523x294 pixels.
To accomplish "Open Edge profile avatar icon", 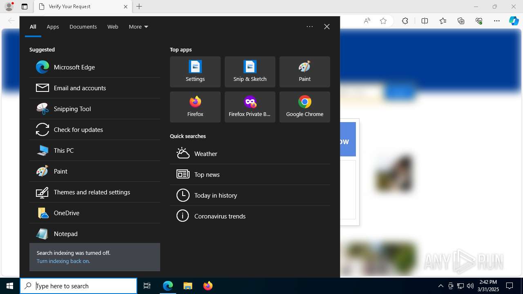I will [9, 7].
